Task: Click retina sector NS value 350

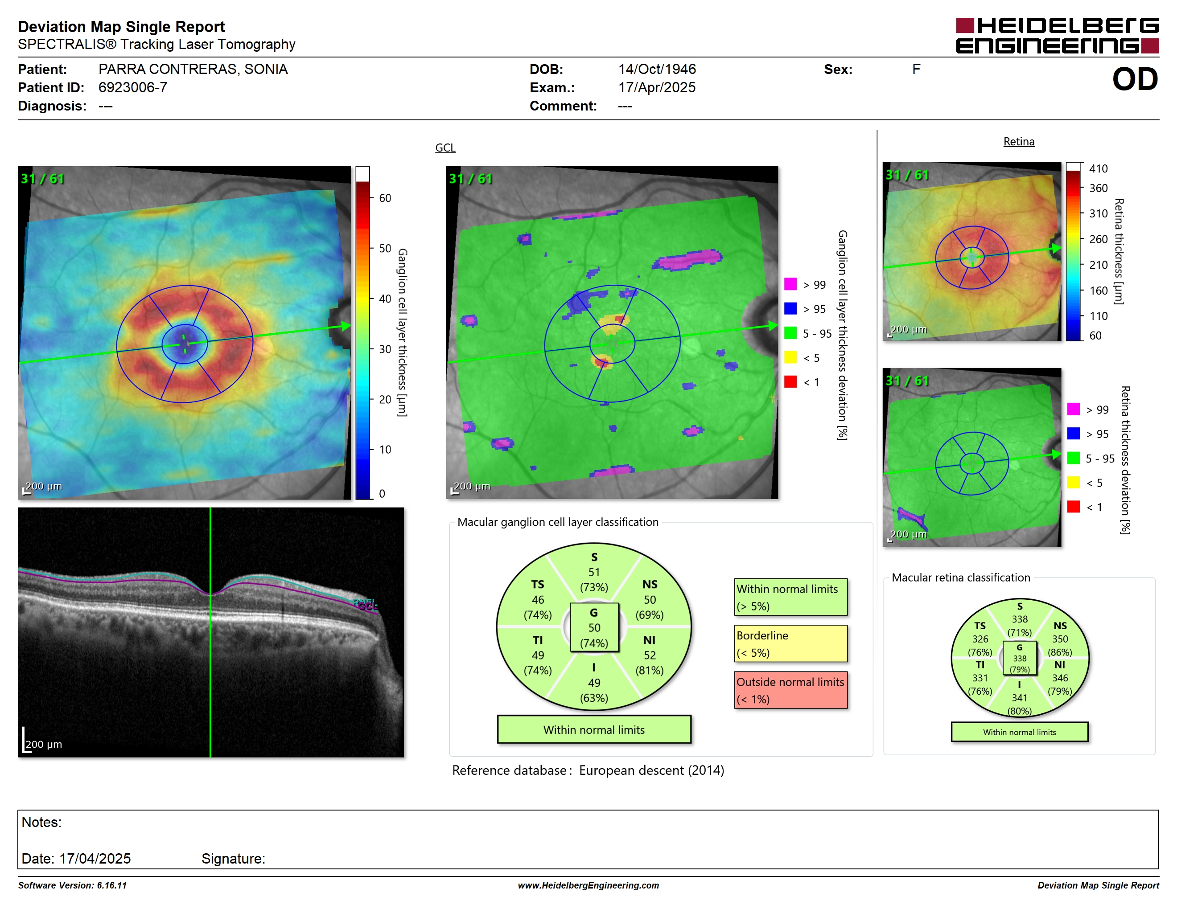Action: [x=1059, y=639]
